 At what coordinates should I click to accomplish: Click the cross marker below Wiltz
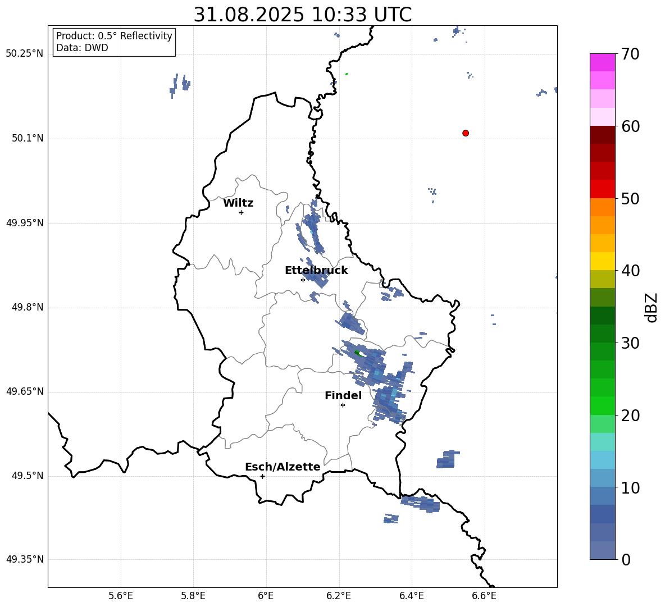click(x=241, y=212)
